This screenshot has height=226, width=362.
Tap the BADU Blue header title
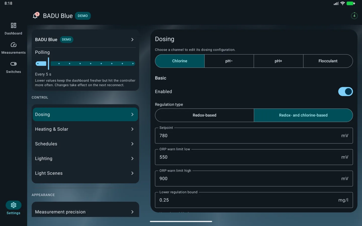[x=58, y=16]
